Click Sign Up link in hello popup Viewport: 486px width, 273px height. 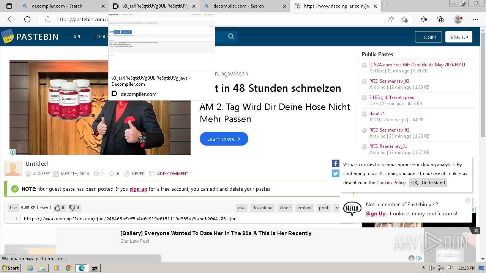pos(376,213)
